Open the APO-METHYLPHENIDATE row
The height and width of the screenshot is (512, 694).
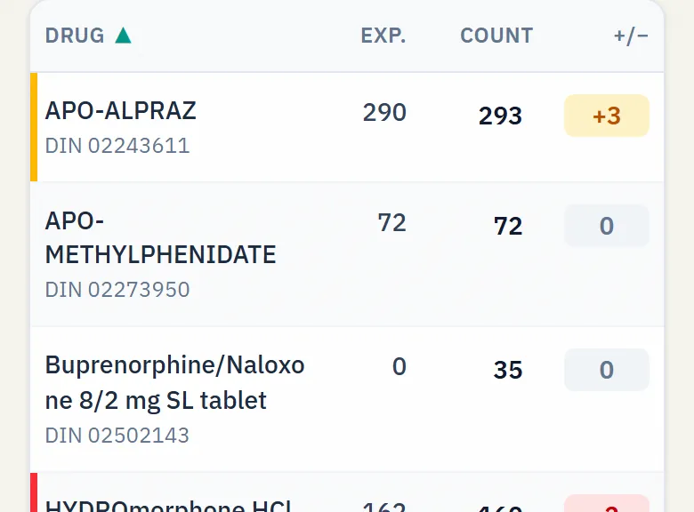click(x=347, y=254)
